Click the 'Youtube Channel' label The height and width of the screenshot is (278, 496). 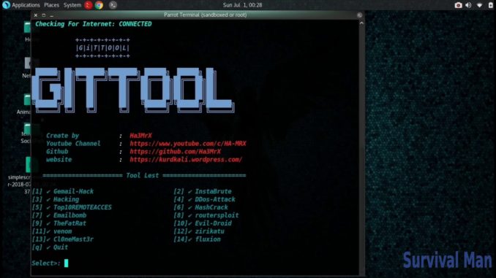(73, 144)
